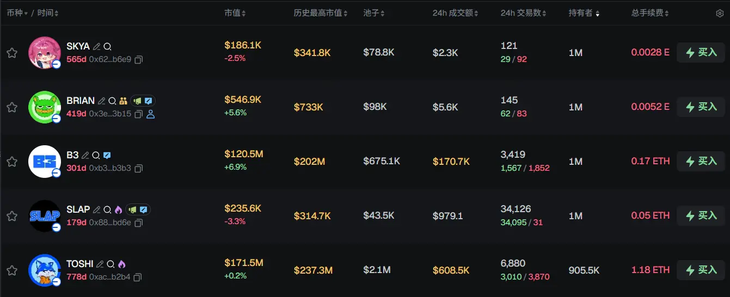This screenshot has width=730, height=297.
Task: Click the flame icon next to SLAP
Action: click(118, 209)
